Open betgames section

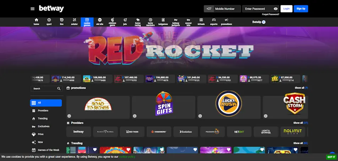pyautogui.click(x=163, y=22)
